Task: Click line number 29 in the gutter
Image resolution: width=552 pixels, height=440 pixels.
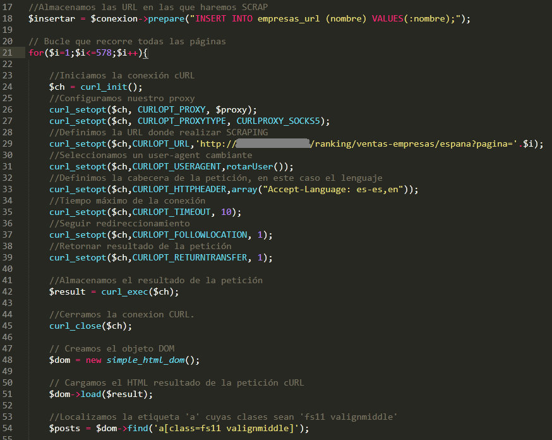Action: 8,144
